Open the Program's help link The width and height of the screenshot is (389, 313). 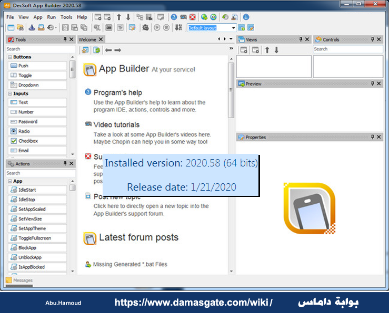click(118, 92)
